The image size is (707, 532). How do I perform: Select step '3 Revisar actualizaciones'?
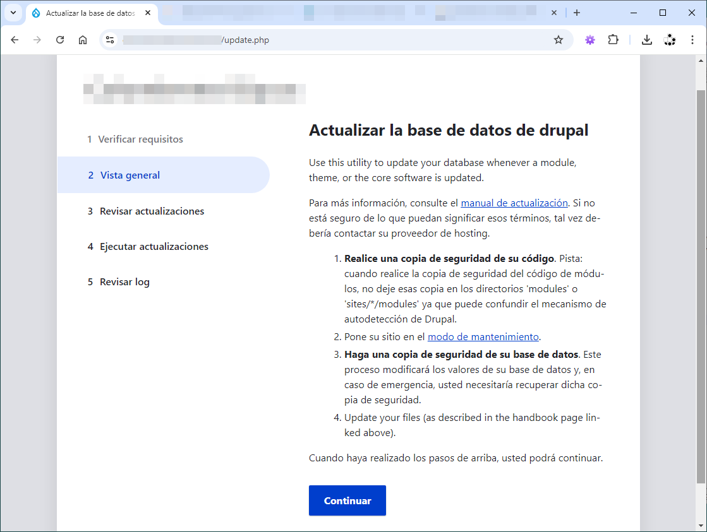point(146,211)
